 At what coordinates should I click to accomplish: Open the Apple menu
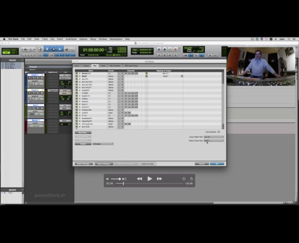point(4,39)
